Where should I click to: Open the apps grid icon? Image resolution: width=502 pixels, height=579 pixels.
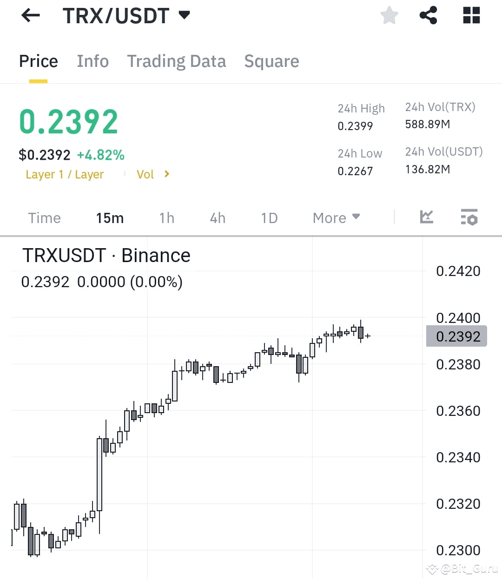[x=471, y=15]
